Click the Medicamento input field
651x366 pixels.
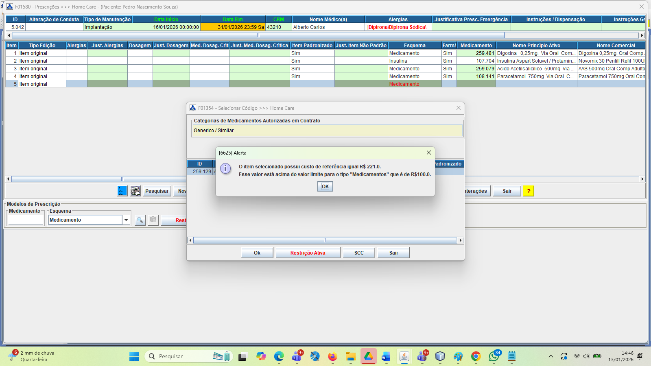click(25, 220)
